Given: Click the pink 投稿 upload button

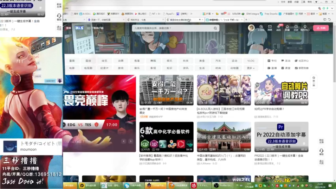Looking at the screenshot, I should pos(321,28).
